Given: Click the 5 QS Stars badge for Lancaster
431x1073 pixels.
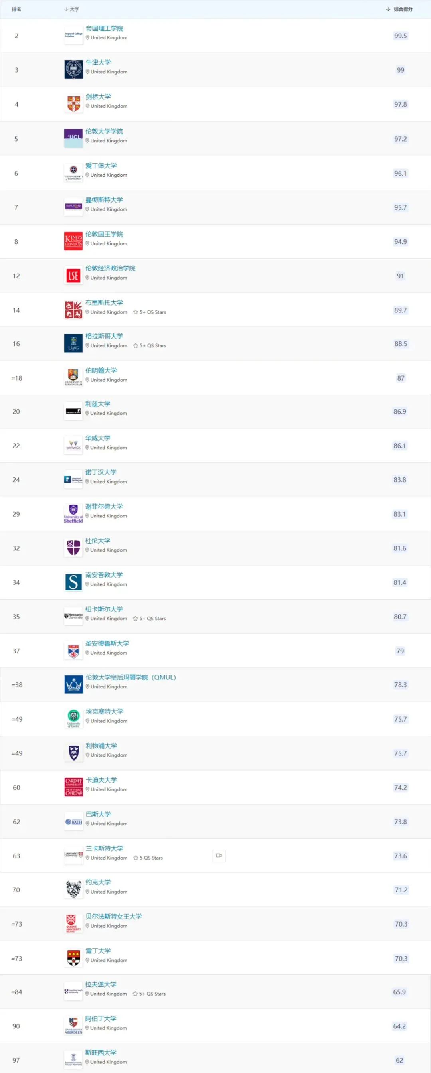Looking at the screenshot, I should coord(148,858).
